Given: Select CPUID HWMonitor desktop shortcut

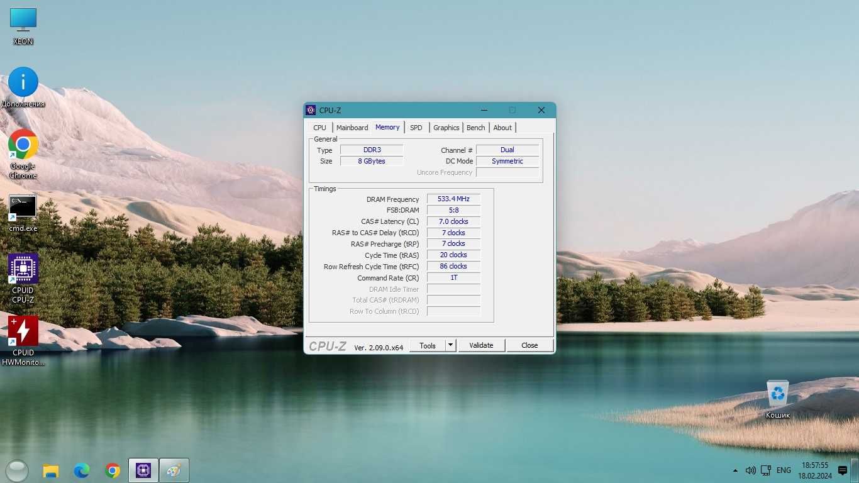Looking at the screenshot, I should pos(23,341).
